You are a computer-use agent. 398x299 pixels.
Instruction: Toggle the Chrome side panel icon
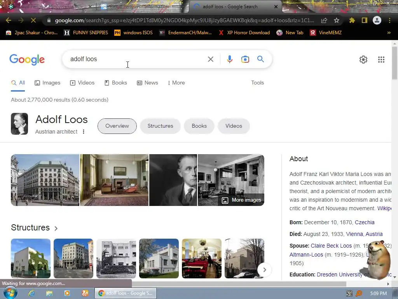click(x=365, y=20)
